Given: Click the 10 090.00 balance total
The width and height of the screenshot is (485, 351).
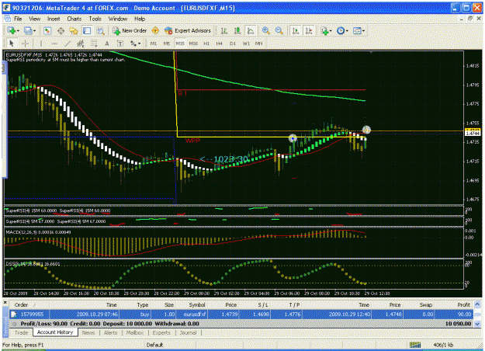Looking at the screenshot, I should pos(458,324).
